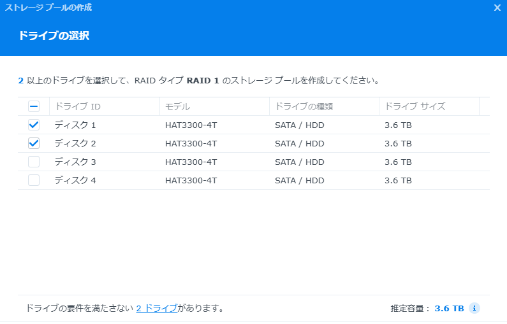The width and height of the screenshot is (507, 324).
Task: Enable the ディスク 3 checkbox
Action: tap(34, 162)
